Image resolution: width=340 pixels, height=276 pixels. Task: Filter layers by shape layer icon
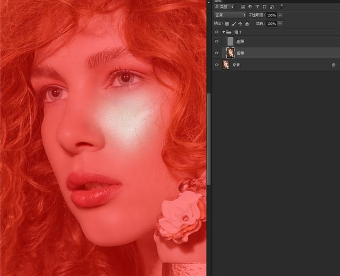264,7
